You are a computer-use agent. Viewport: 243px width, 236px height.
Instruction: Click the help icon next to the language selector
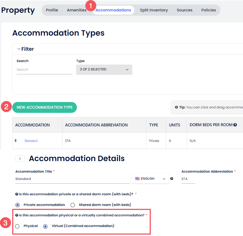(x=172, y=179)
